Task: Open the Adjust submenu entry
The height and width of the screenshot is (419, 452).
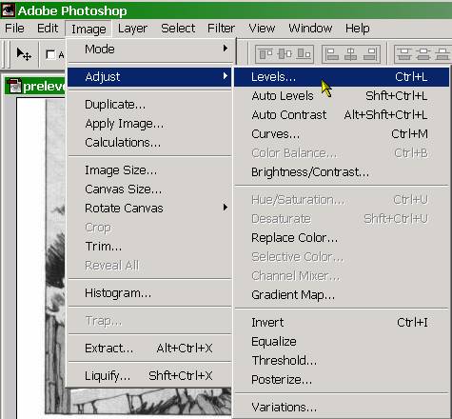Action: click(x=149, y=77)
